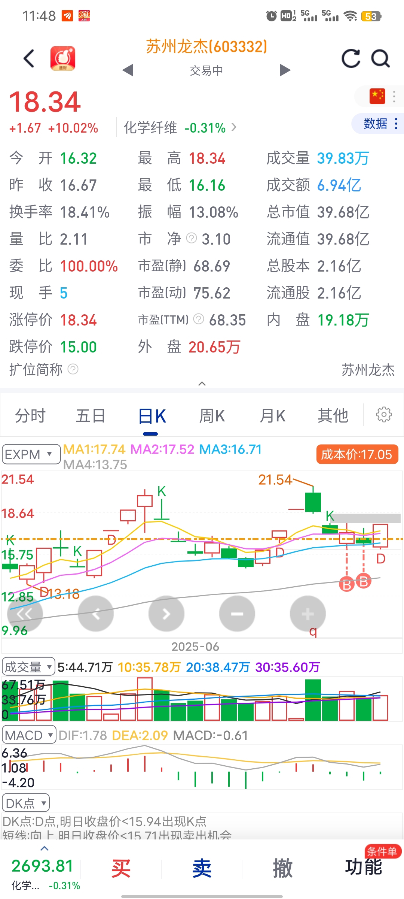
Task: Tap the 成本价:17.05 badge
Action: click(357, 454)
